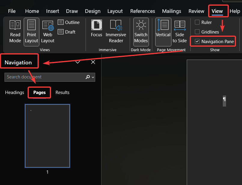Open the Mailings ribbon tab
The width and height of the screenshot is (242, 185).
(x=172, y=11)
